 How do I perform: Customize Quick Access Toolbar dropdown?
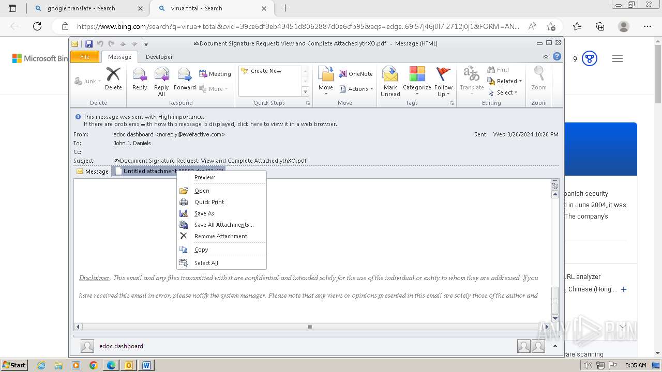click(146, 44)
